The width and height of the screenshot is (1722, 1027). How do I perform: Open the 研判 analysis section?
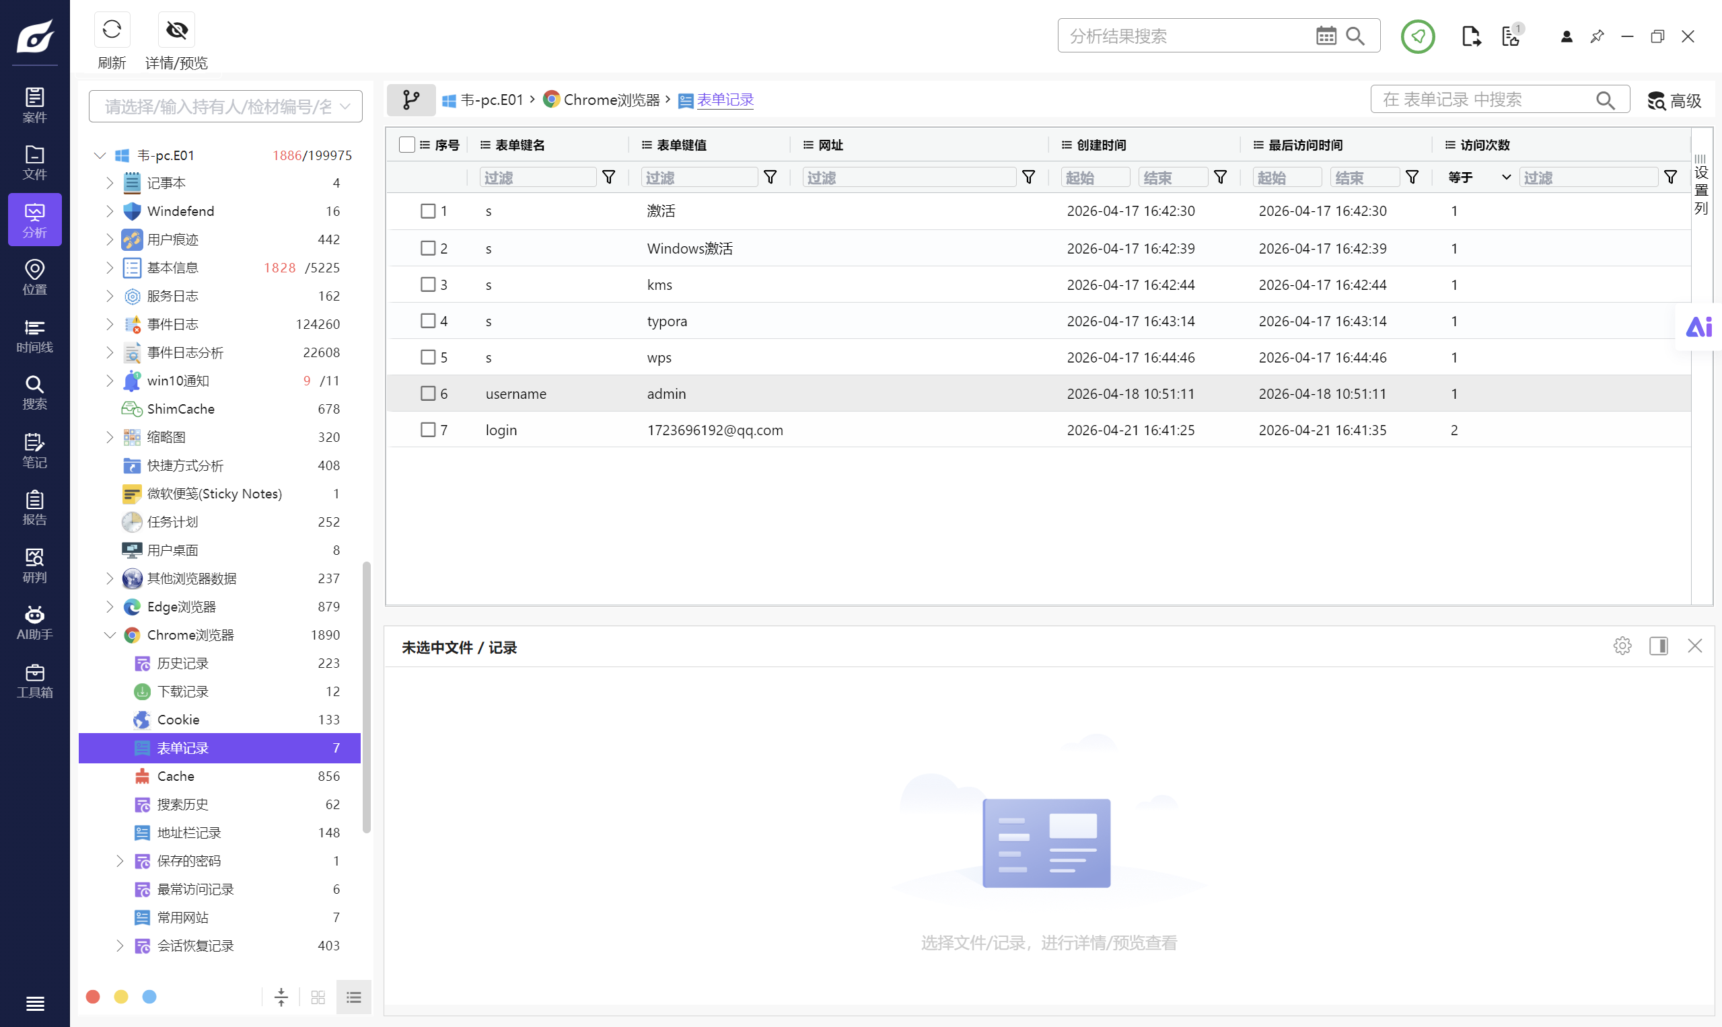(34, 566)
